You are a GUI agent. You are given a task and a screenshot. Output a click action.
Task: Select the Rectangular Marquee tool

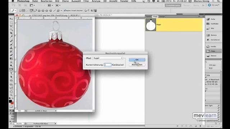pos(11,23)
